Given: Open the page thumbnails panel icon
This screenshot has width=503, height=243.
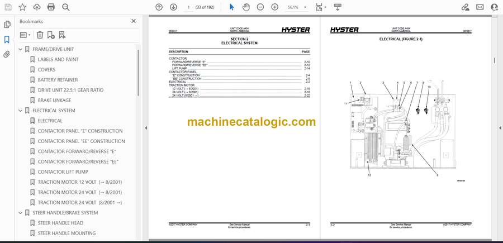Looking at the screenshot, I should [x=7, y=25].
